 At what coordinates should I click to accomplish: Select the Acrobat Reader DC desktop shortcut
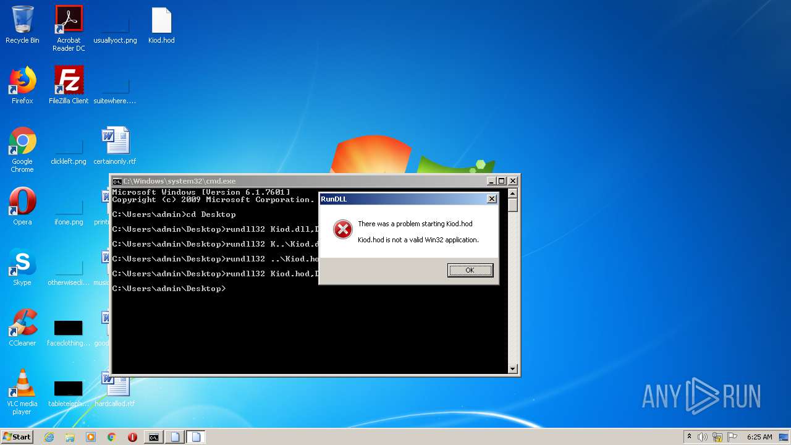pyautogui.click(x=69, y=29)
